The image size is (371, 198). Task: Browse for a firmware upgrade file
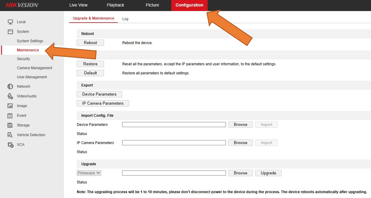tap(240, 173)
